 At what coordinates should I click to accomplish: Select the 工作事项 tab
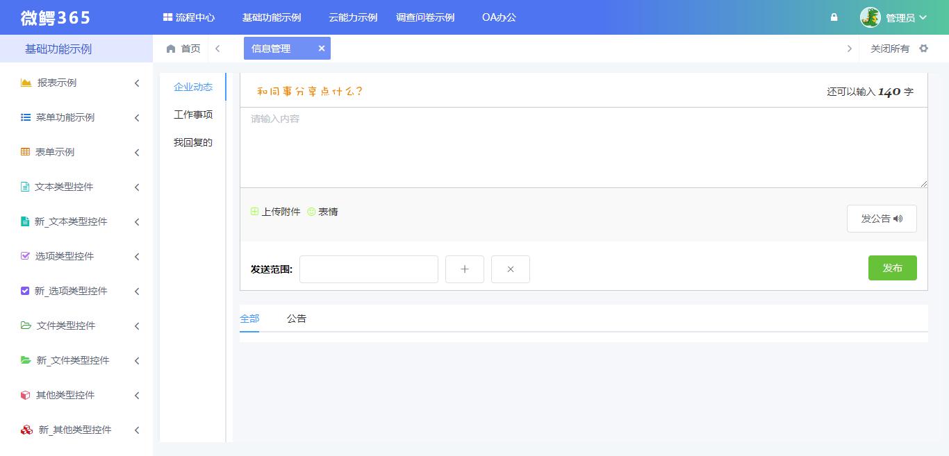[x=192, y=115]
